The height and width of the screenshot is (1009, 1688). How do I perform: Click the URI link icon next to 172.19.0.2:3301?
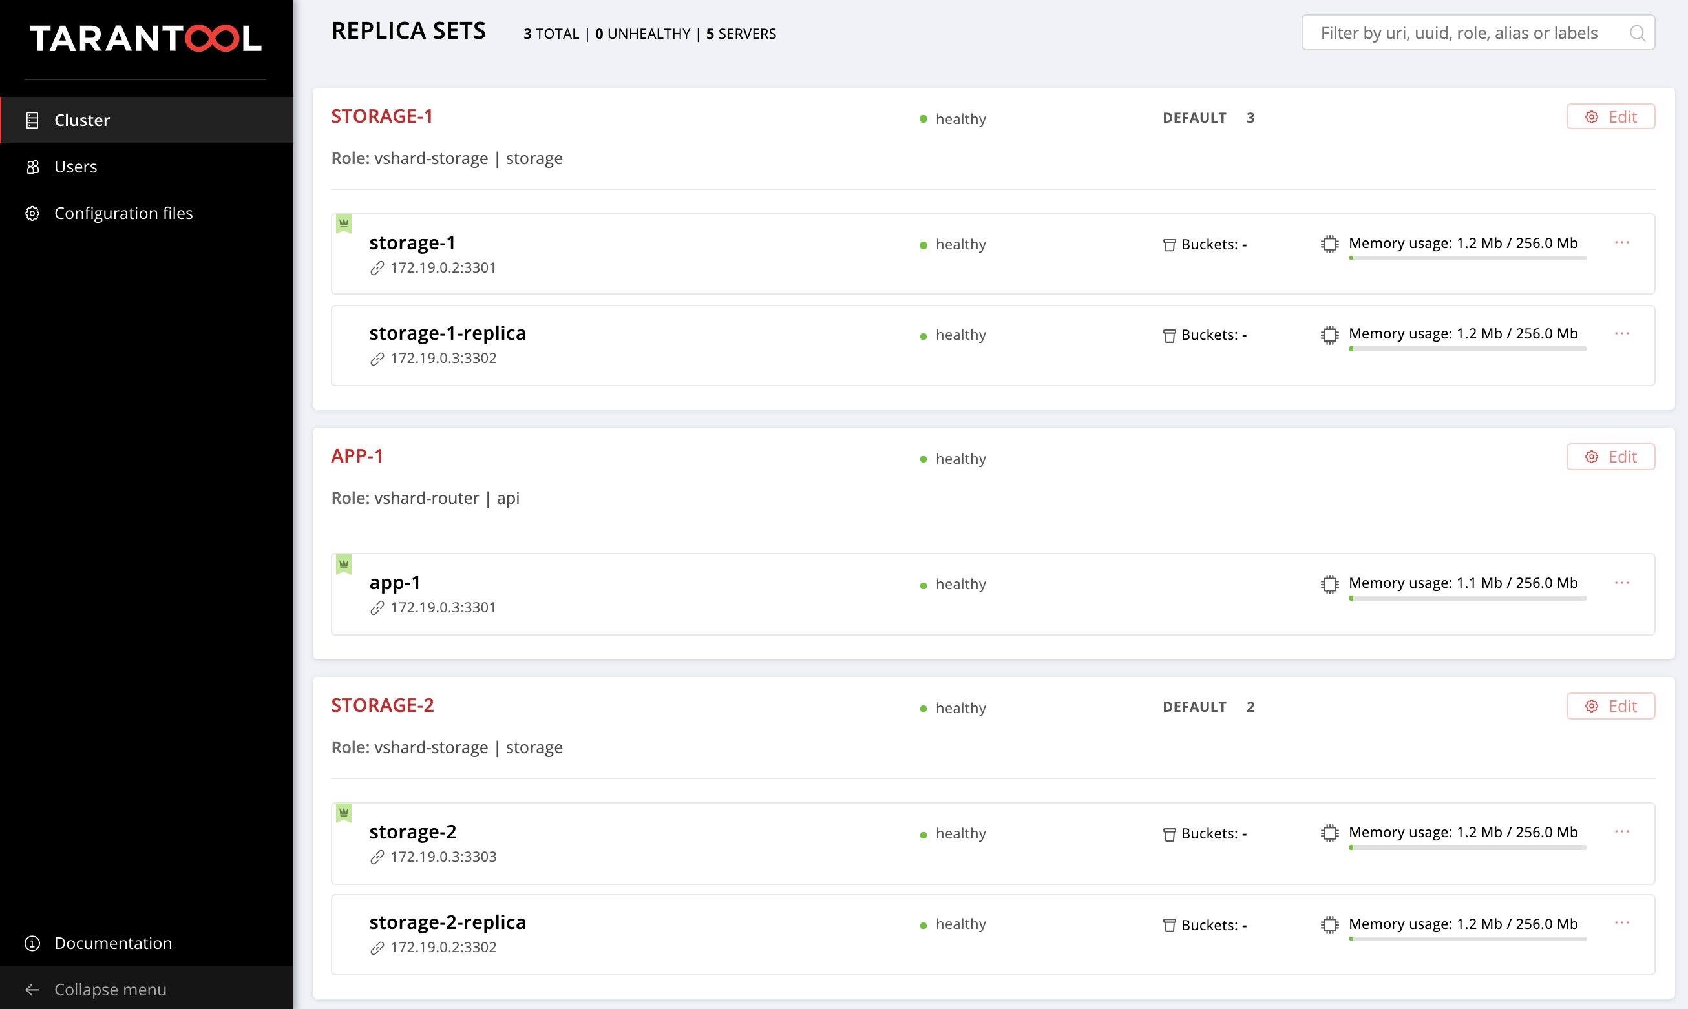point(377,269)
